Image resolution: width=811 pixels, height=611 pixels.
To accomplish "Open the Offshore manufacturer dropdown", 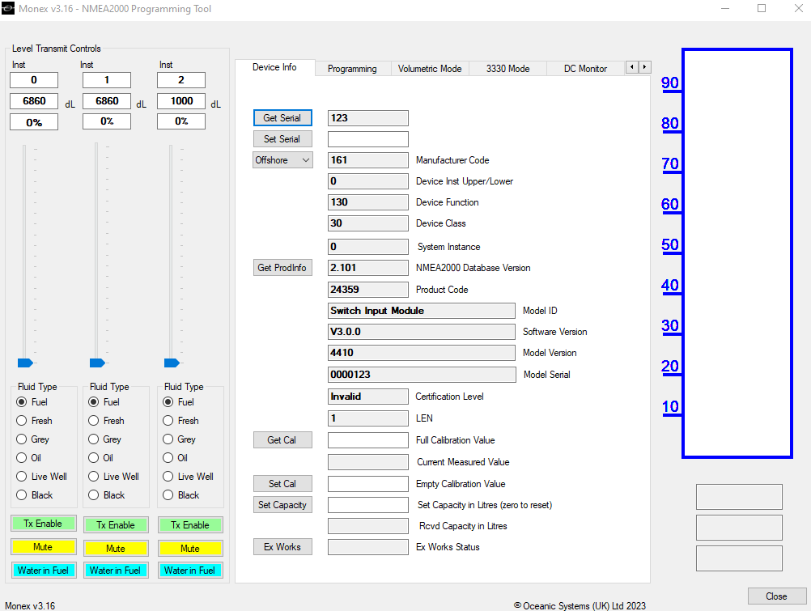I will pos(282,160).
